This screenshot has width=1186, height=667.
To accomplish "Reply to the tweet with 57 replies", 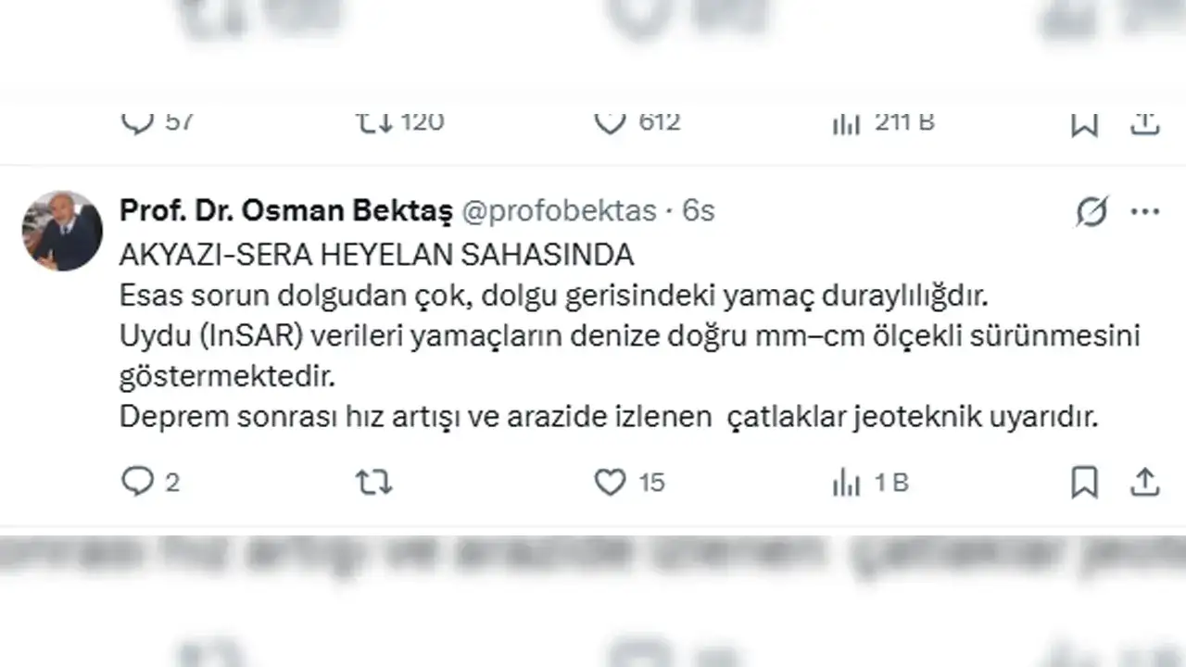I will pos(137,120).
